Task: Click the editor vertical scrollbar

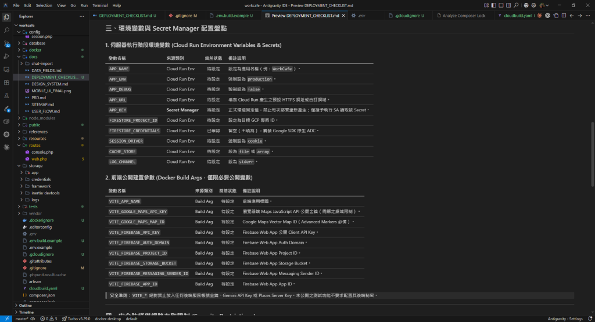Action: (593, 154)
